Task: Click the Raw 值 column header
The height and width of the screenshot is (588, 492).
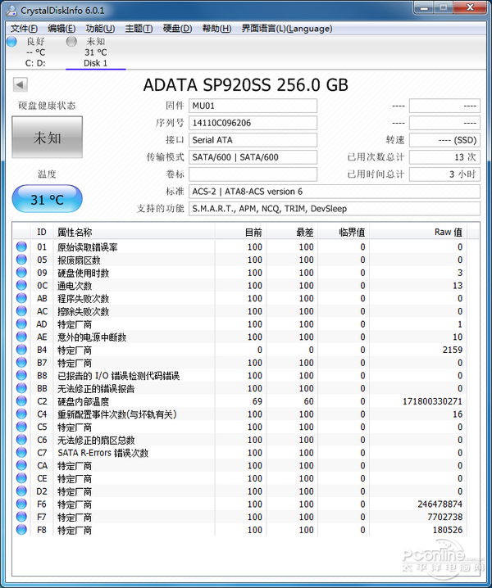Action: tap(417, 232)
